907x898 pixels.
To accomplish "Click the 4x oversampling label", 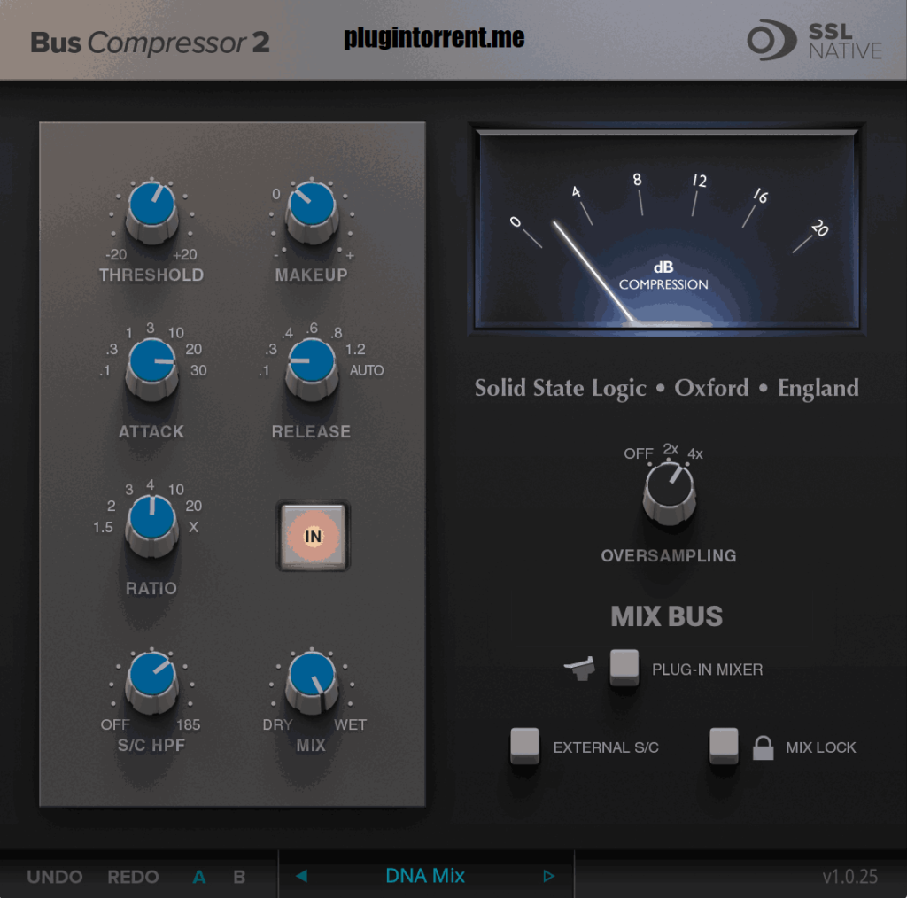I will (694, 454).
